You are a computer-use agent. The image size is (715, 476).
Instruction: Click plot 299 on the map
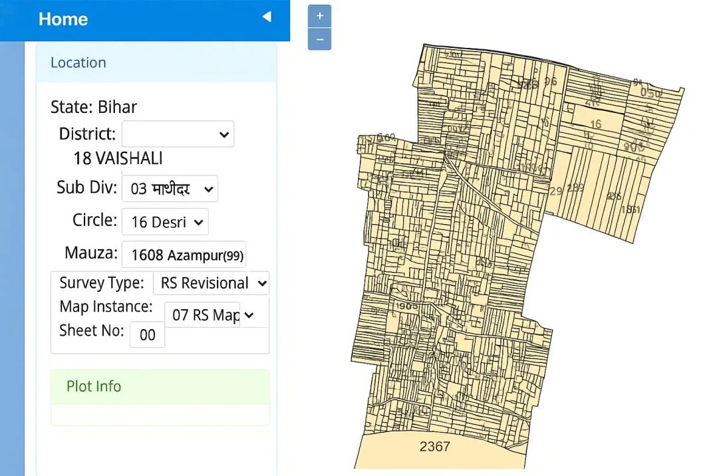click(x=575, y=188)
